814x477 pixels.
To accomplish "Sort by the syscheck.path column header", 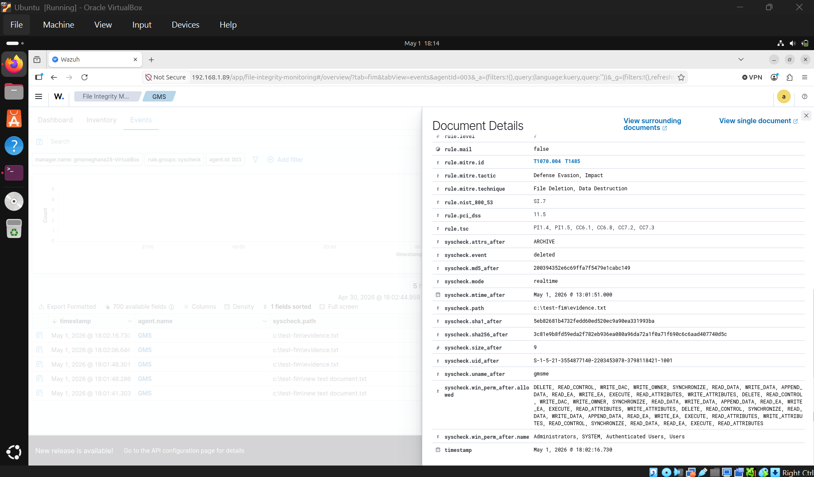I will point(294,321).
